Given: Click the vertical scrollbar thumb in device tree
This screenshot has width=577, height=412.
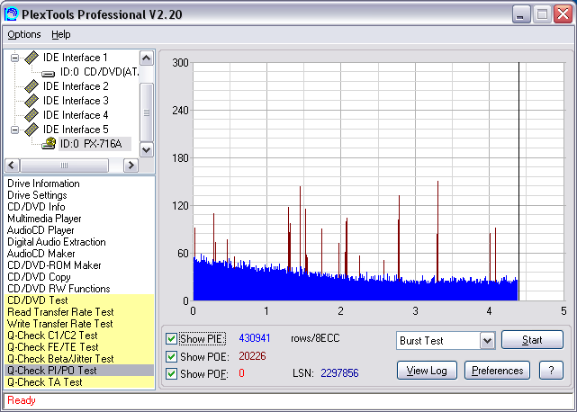Looking at the screenshot, I should pos(147,112).
